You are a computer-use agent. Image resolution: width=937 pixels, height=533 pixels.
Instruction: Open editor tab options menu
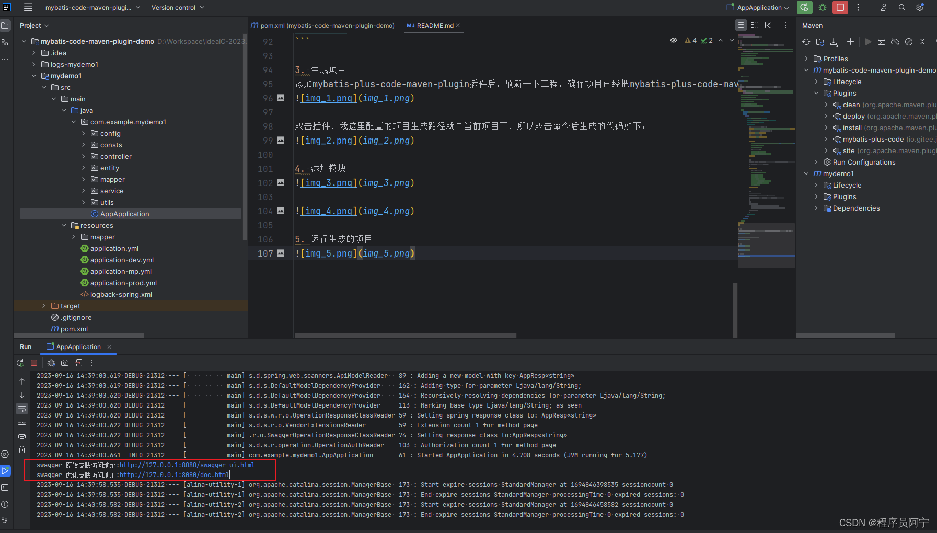785,25
